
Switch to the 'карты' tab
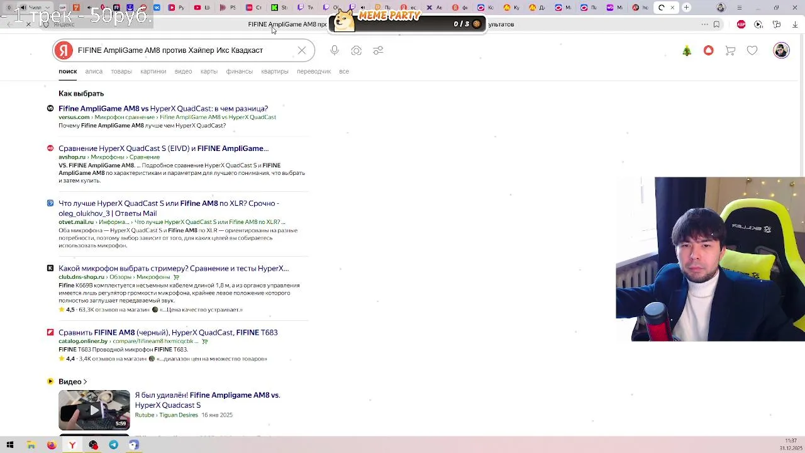point(209,71)
